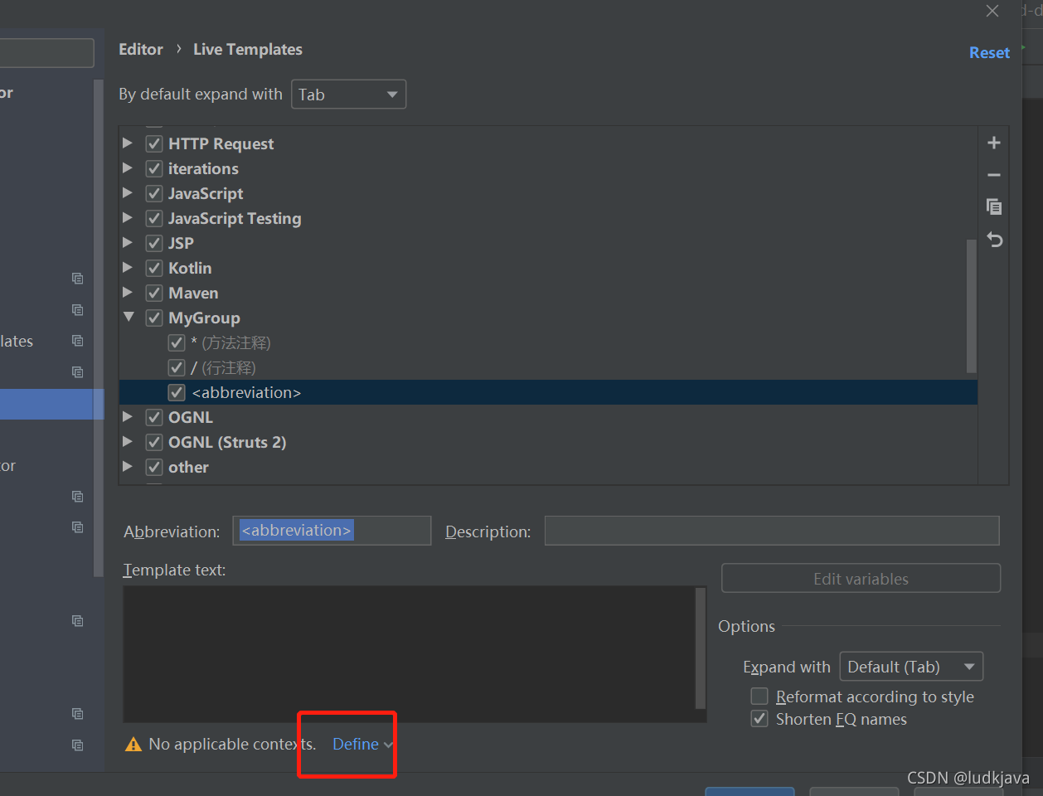Click the settings search field at top left
Screen dimensions: 1043x796
coord(46,53)
